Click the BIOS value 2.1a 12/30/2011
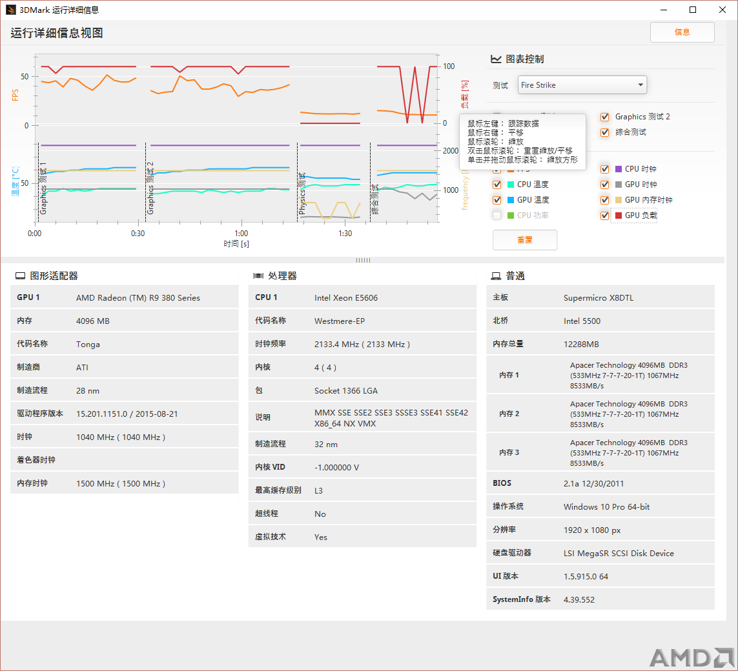The image size is (738, 671). click(594, 484)
